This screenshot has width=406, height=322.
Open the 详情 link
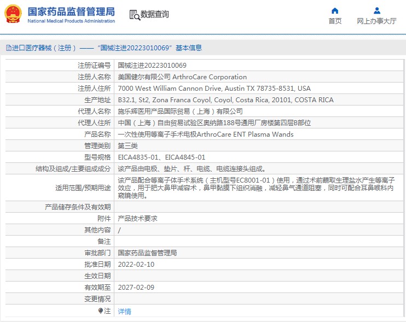coord(125,312)
